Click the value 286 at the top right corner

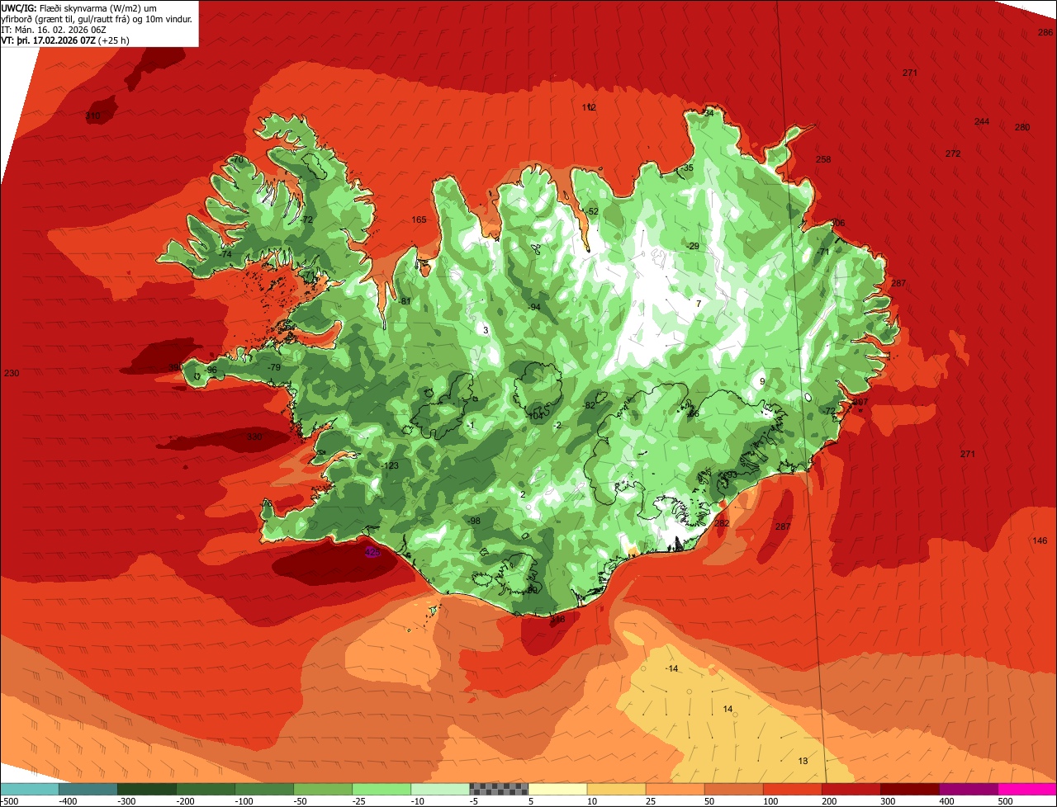coord(1045,32)
